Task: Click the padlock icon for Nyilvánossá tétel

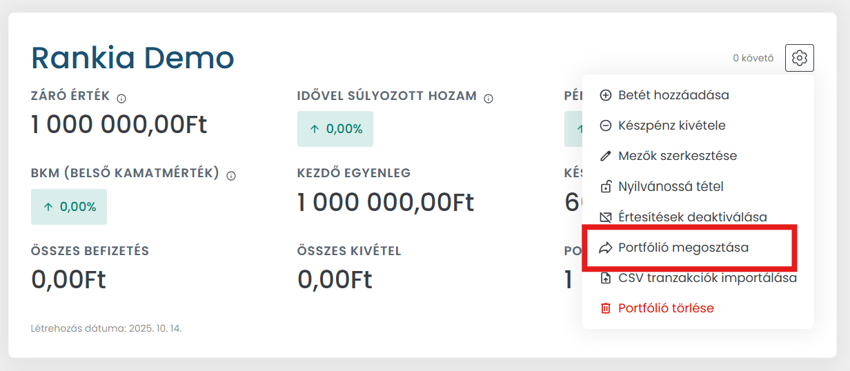Action: tap(606, 187)
